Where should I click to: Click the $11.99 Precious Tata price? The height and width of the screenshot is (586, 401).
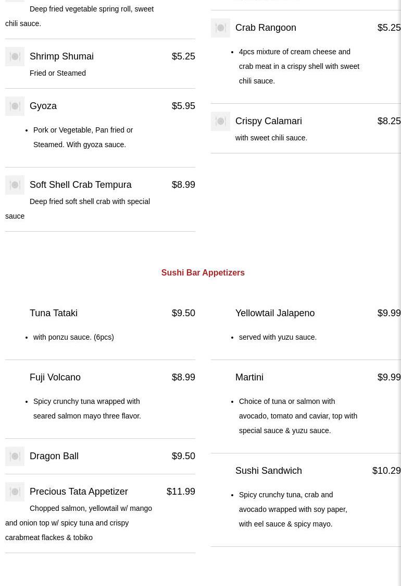click(181, 492)
